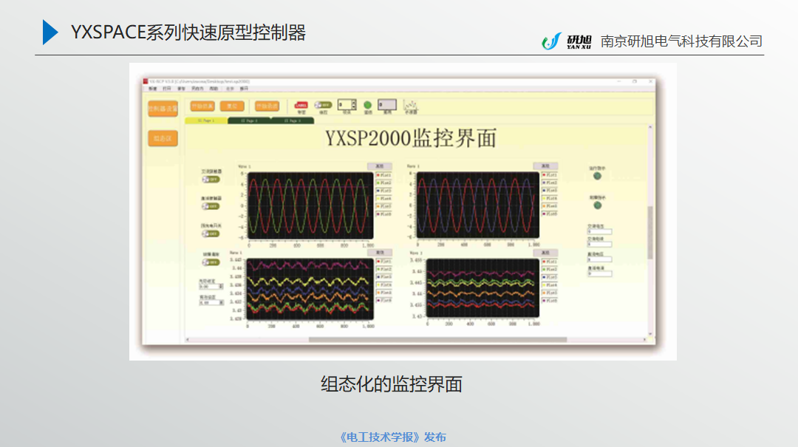The height and width of the screenshot is (447, 798).
Task: Click grey button above lower-right noisy chart
Action: [x=545, y=253]
